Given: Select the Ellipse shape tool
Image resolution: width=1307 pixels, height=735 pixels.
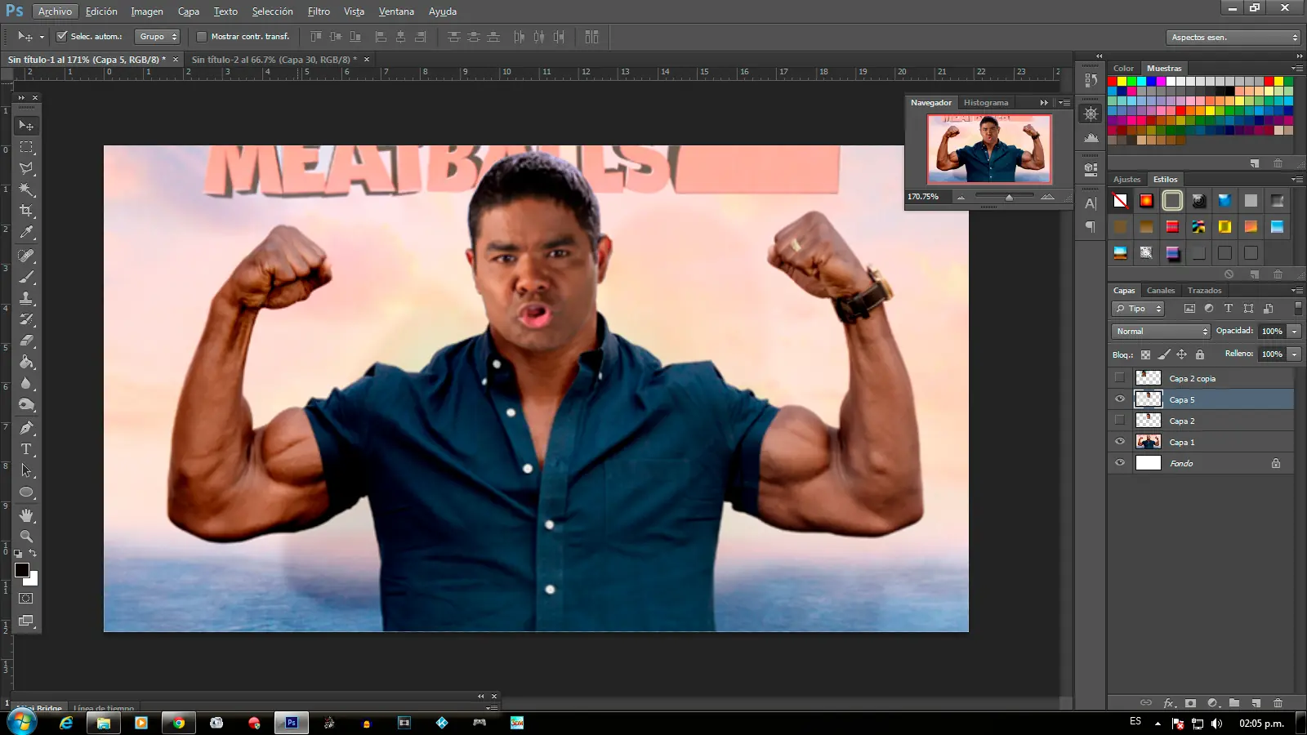Looking at the screenshot, I should coord(26,492).
